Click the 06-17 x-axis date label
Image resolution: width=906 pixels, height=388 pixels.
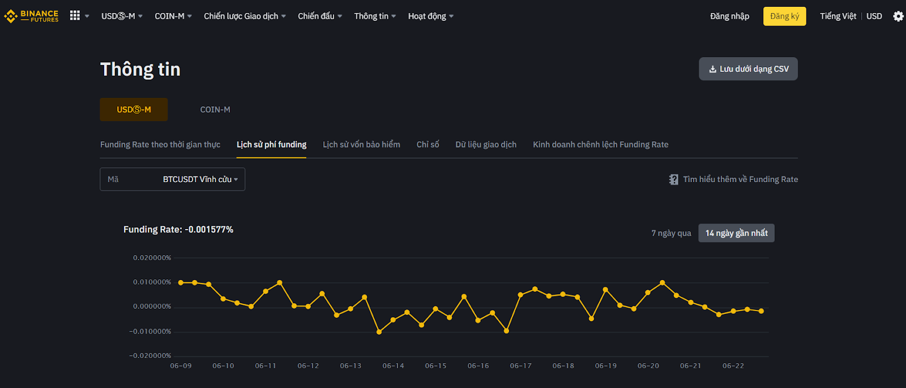(520, 366)
